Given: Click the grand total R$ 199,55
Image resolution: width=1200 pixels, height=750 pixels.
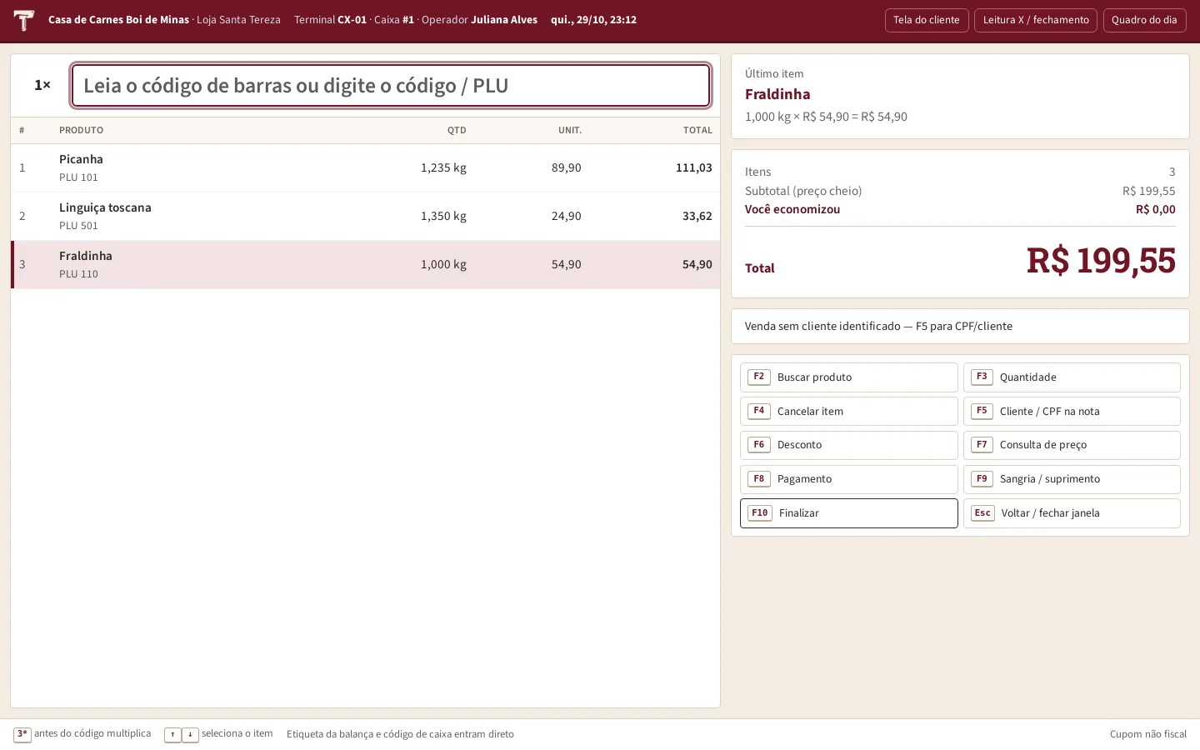Looking at the screenshot, I should (x=1101, y=260).
